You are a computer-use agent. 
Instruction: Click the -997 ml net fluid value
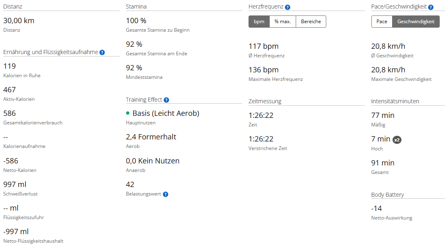coord(16,232)
